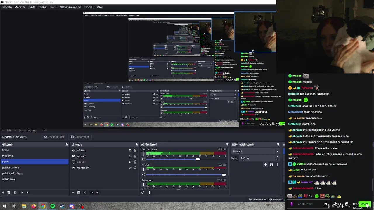
Task: Open source properties gear in Lähteet toolbar
Action: pos(85,192)
